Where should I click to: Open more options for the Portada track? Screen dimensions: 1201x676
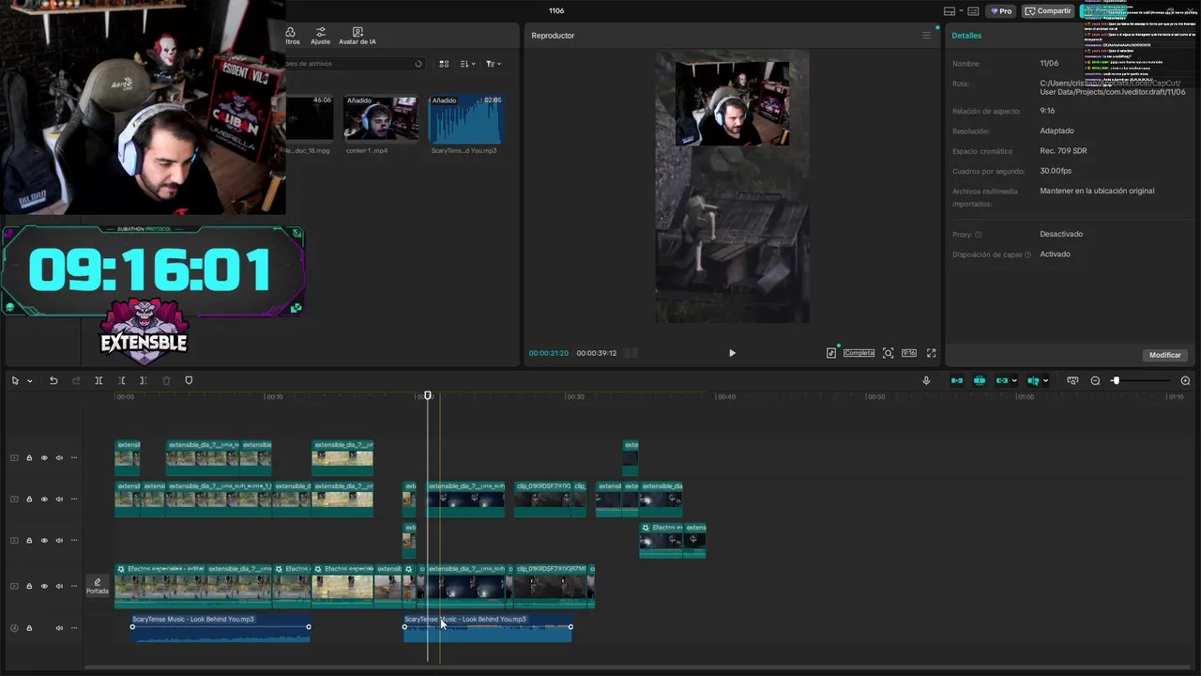click(74, 586)
